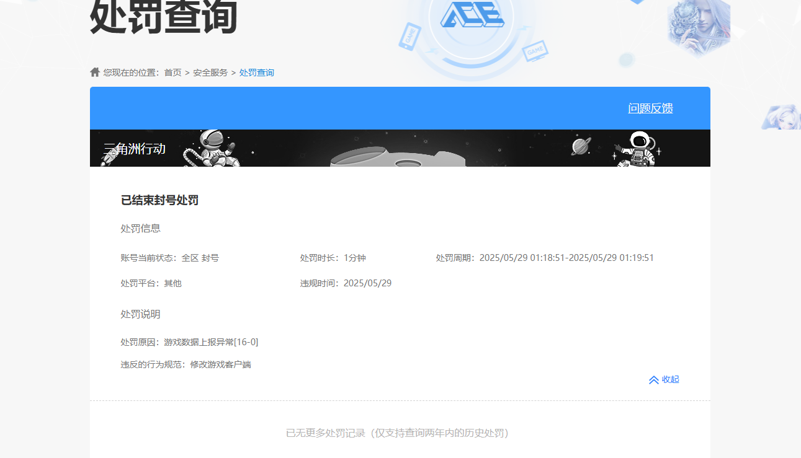
Task: Click the 处罚说明 section label
Action: point(140,314)
